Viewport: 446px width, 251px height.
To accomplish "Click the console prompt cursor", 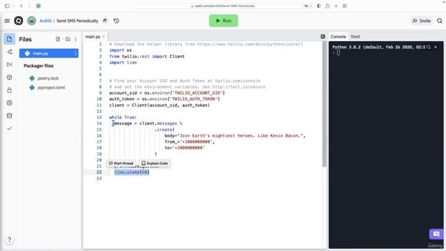I will tap(339, 53).
